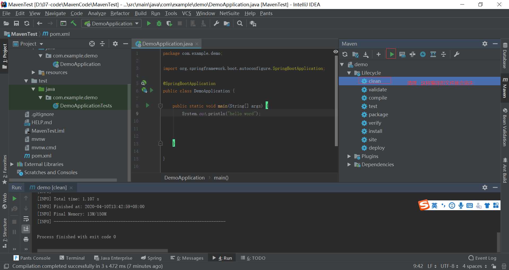Select the demo [clean] run tab
509x270 pixels.
51,187
